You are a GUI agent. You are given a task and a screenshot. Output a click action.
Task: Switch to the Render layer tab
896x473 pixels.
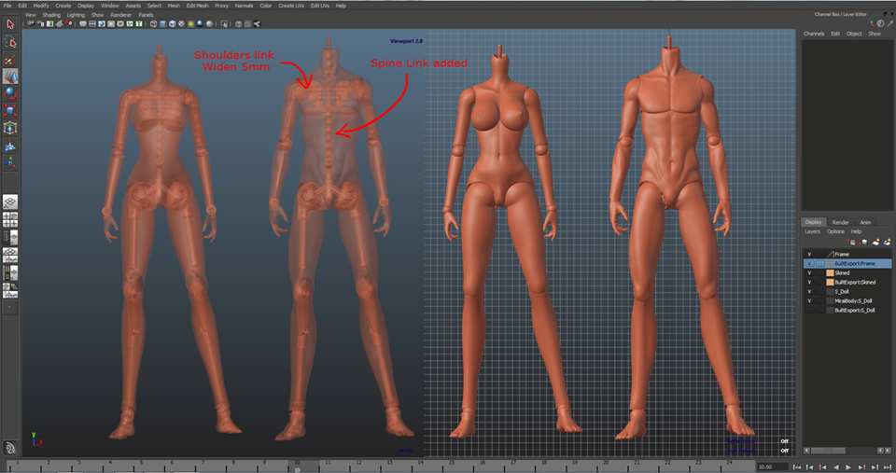click(x=840, y=222)
